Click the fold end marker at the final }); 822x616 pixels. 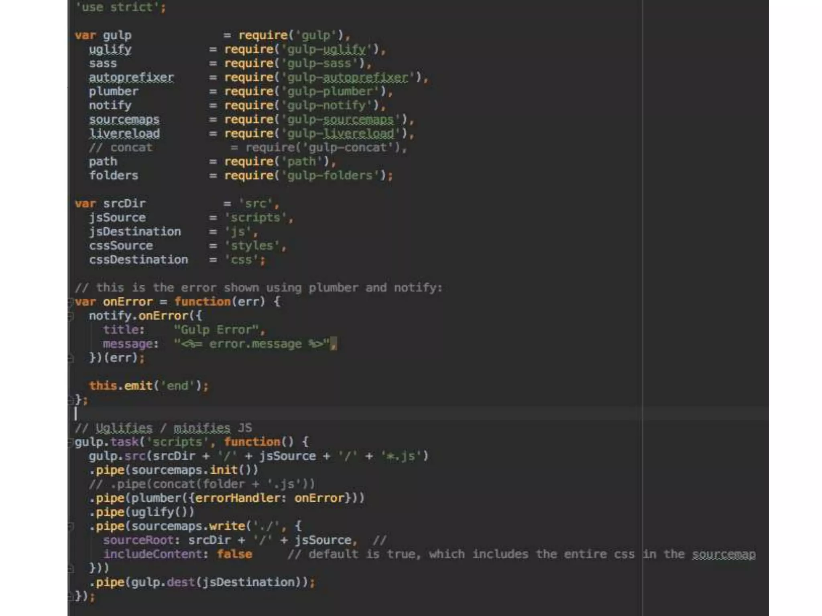(71, 597)
